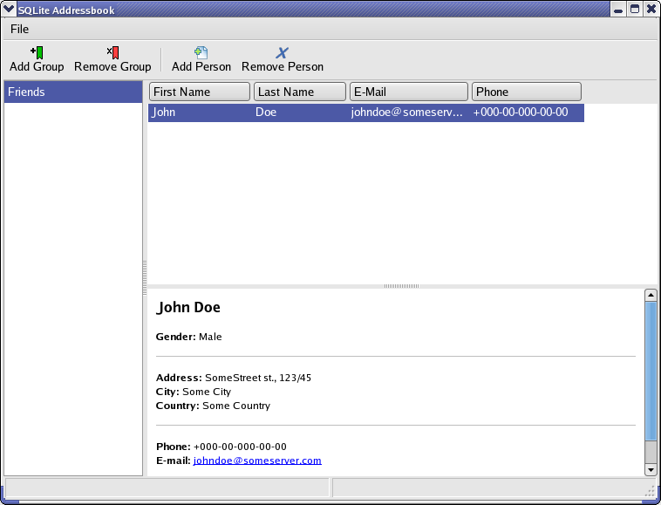Open the File menu

pyautogui.click(x=19, y=29)
